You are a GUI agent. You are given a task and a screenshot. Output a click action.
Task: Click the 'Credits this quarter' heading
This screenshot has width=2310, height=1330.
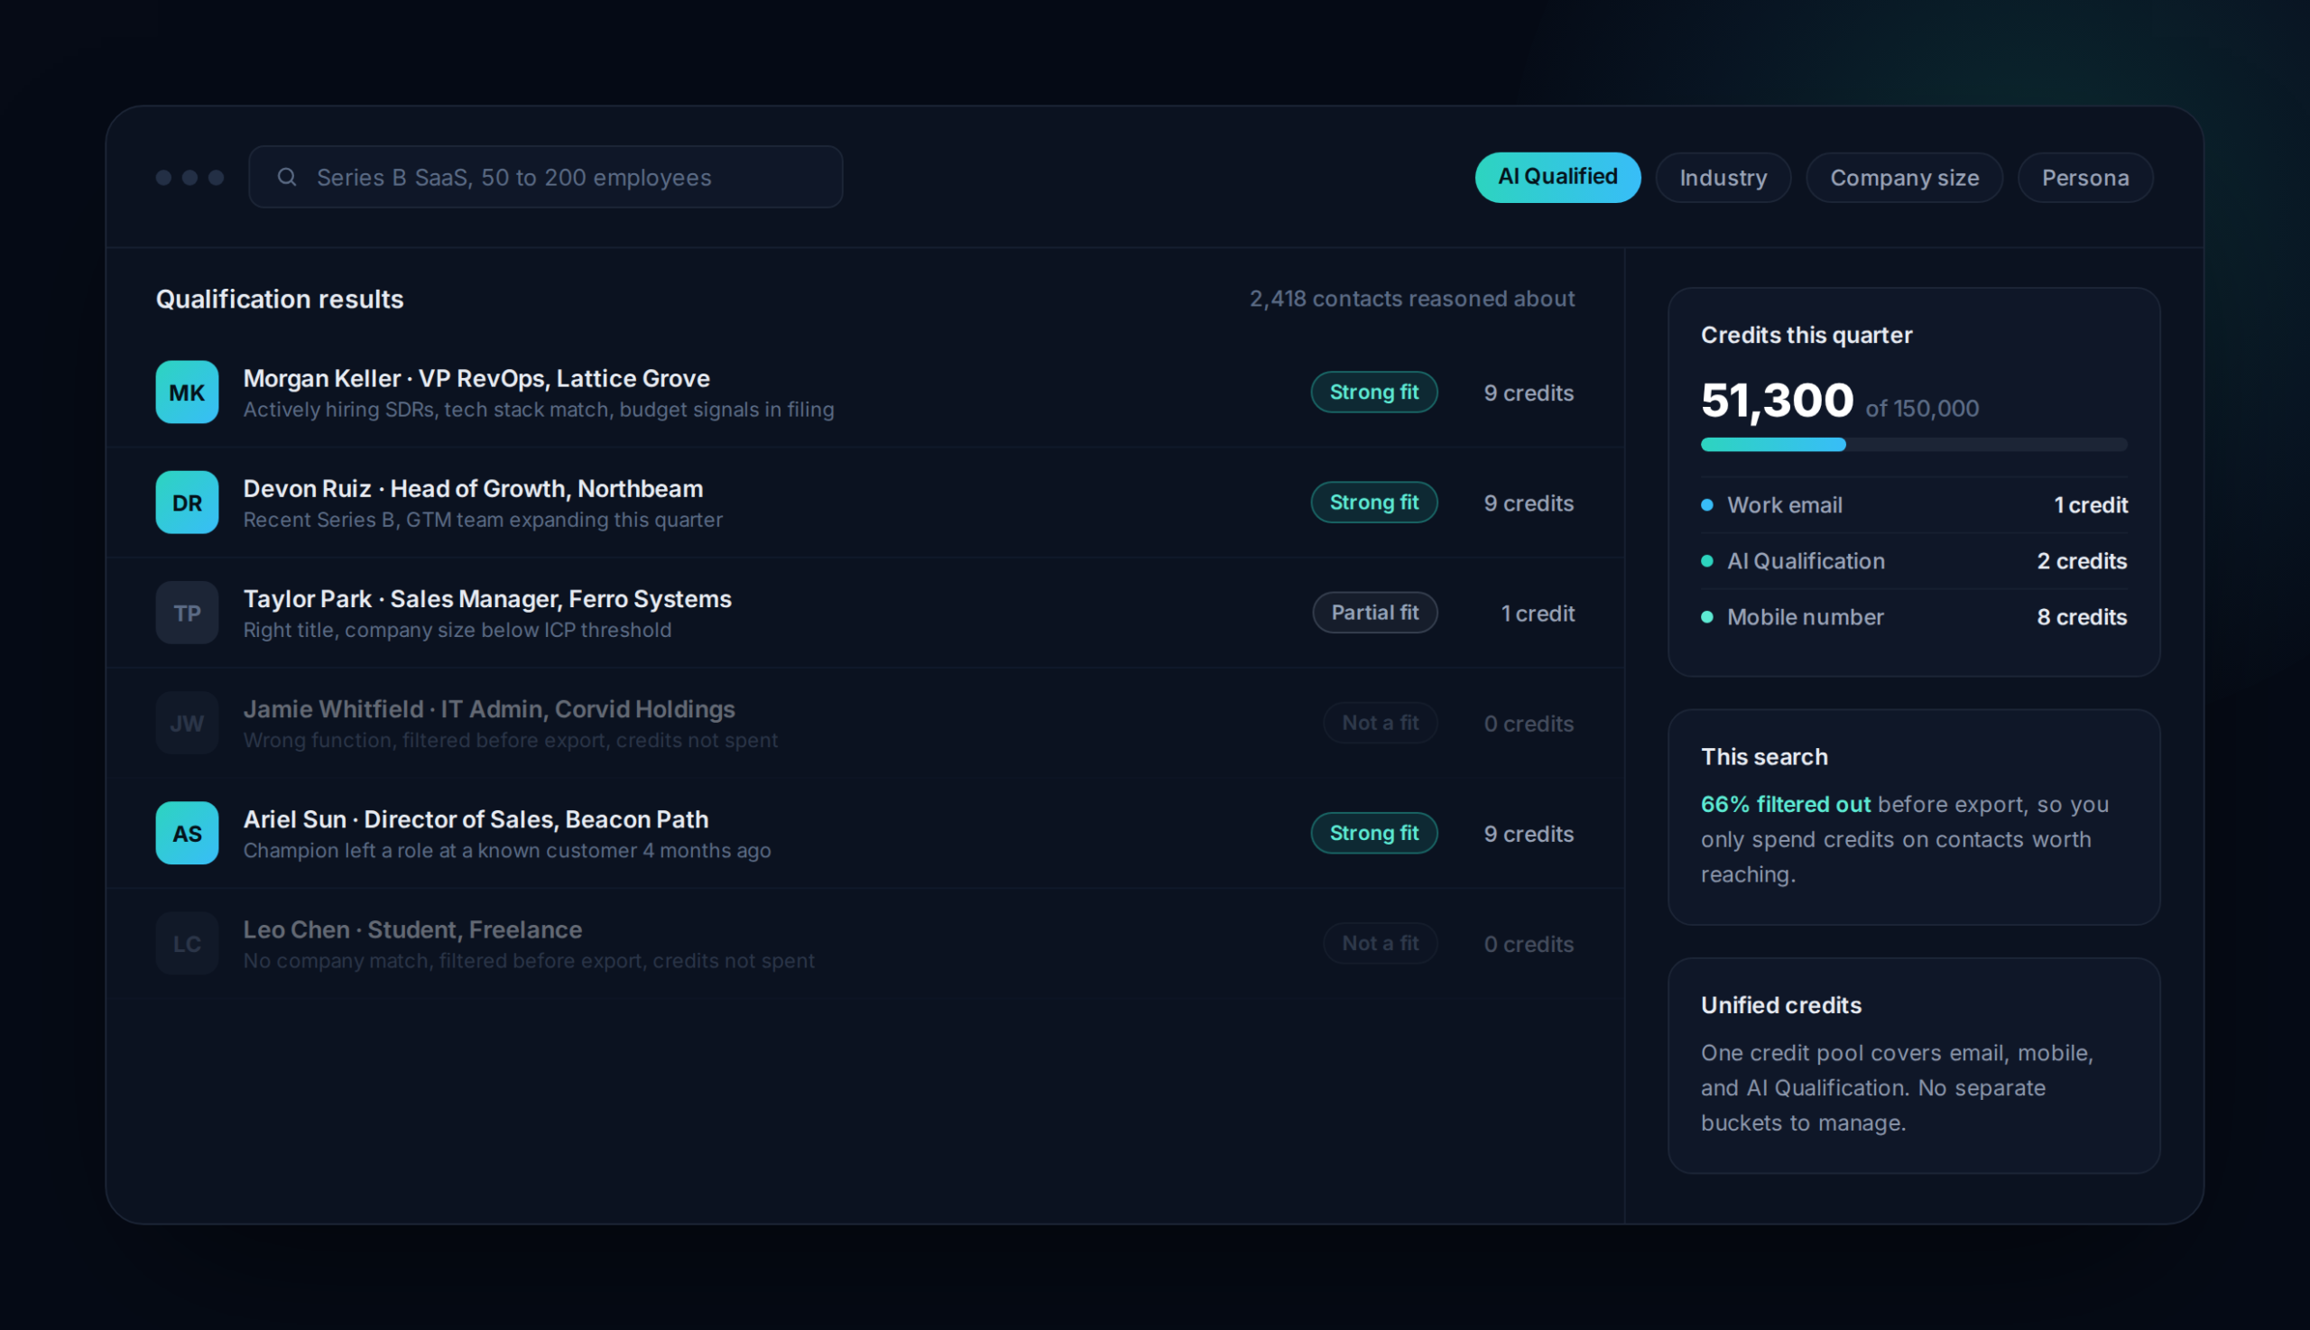1806,336
